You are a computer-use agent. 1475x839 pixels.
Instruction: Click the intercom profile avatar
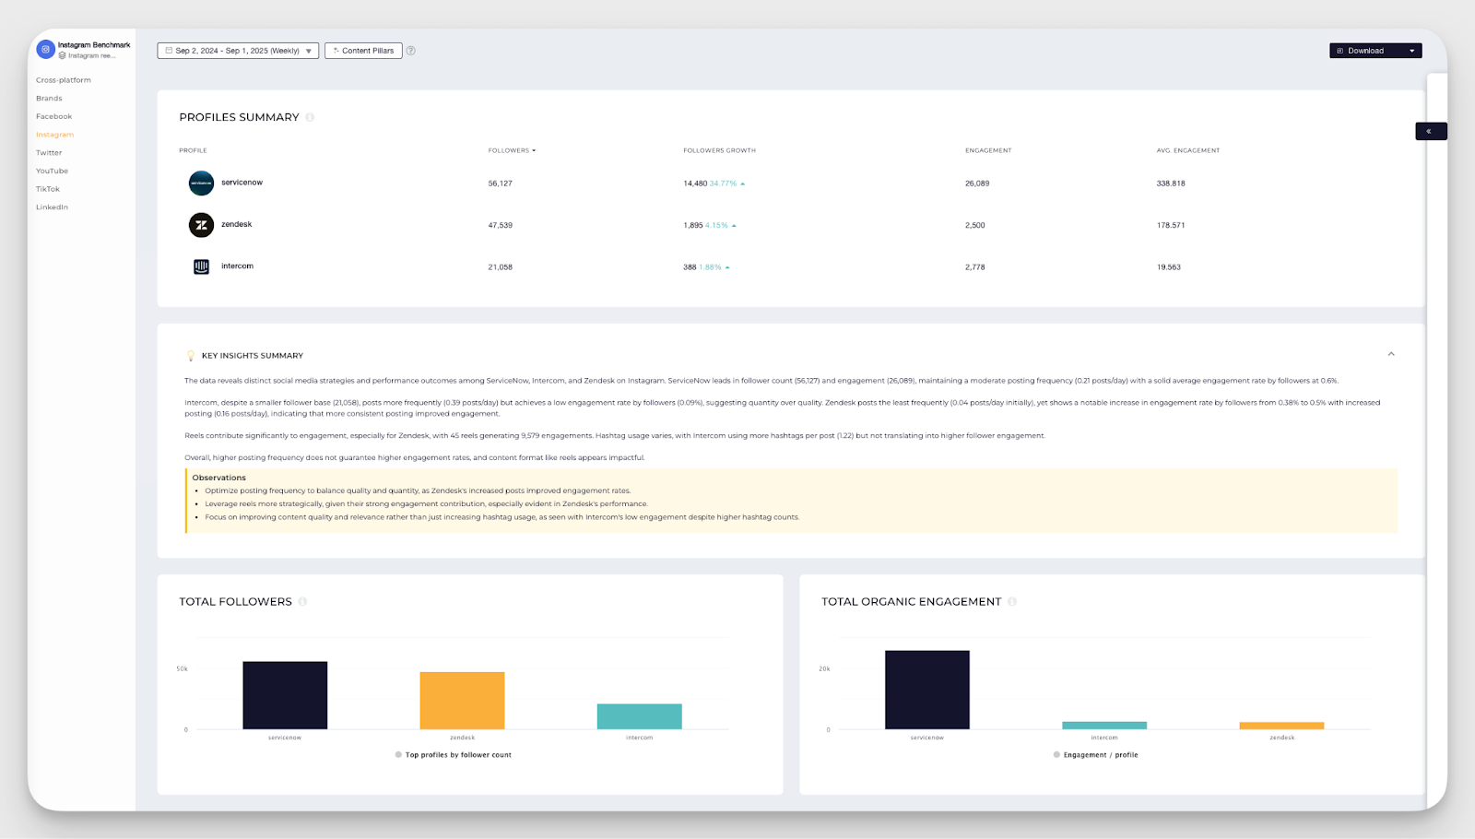(x=201, y=266)
